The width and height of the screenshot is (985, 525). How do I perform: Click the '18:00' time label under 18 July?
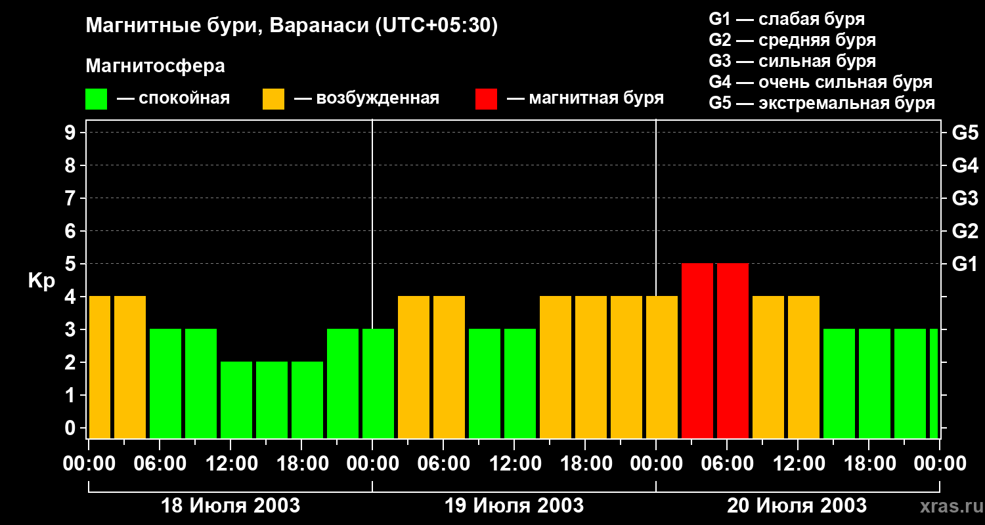pos(301,463)
